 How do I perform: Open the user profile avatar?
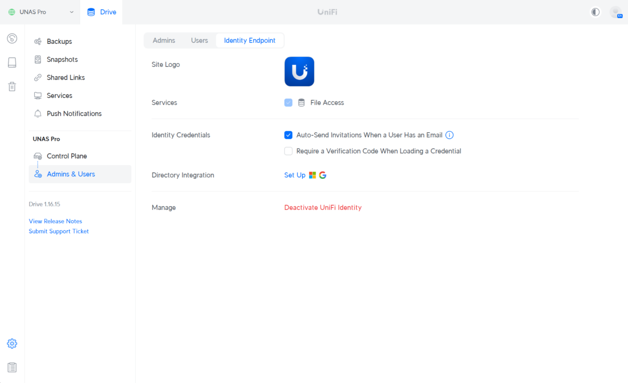click(x=616, y=12)
